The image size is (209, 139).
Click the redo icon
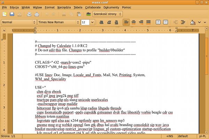(x=54, y=14)
